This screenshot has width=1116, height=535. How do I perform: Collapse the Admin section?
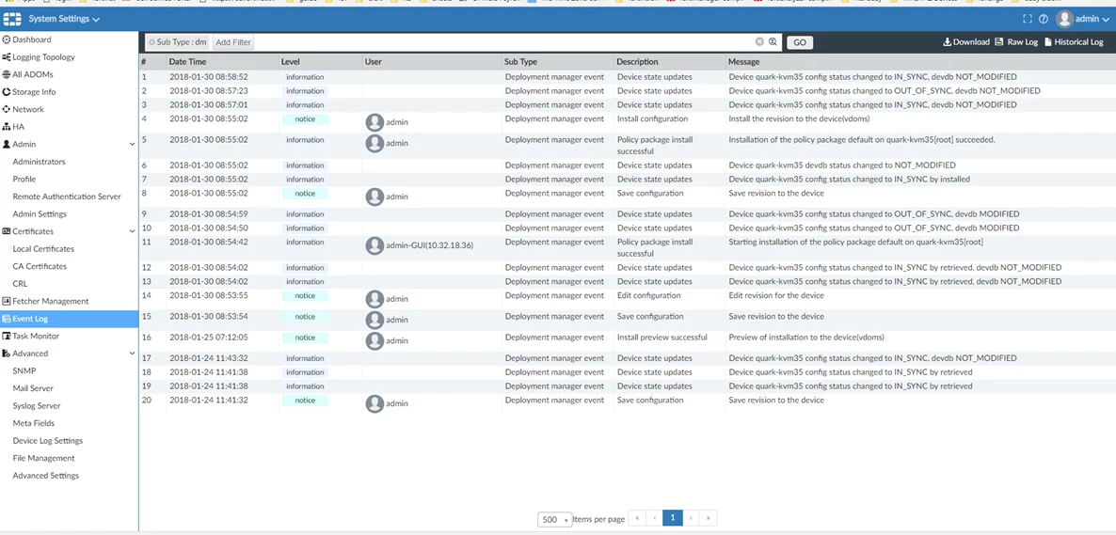pyautogui.click(x=132, y=145)
